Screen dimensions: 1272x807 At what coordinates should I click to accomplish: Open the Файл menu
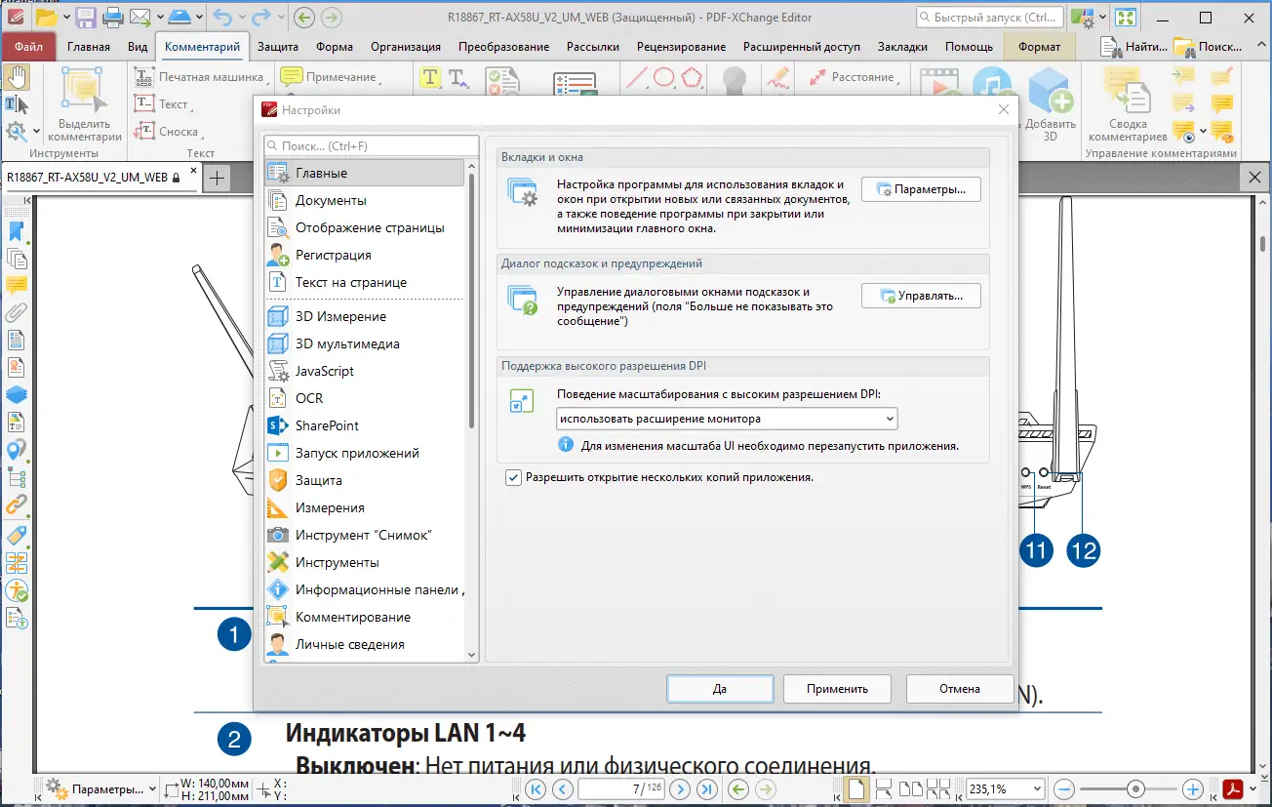[x=28, y=45]
